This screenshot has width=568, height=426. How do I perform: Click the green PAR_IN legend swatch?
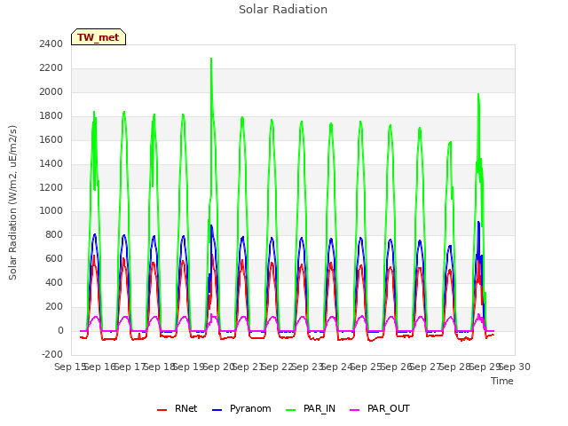coord(290,410)
